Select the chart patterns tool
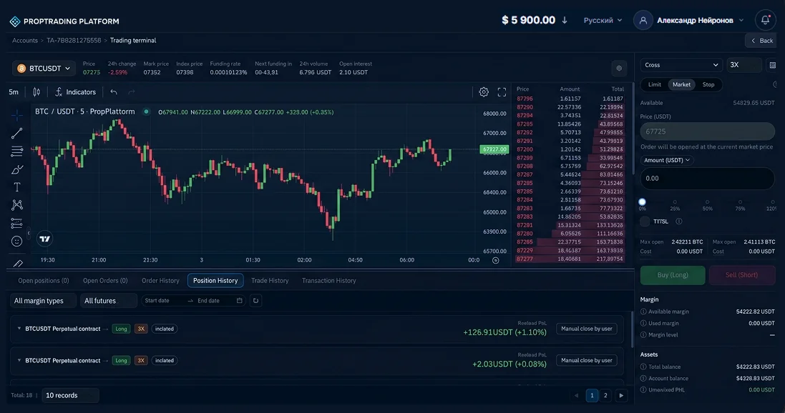Viewport: 785px width, 413px height. (x=17, y=205)
